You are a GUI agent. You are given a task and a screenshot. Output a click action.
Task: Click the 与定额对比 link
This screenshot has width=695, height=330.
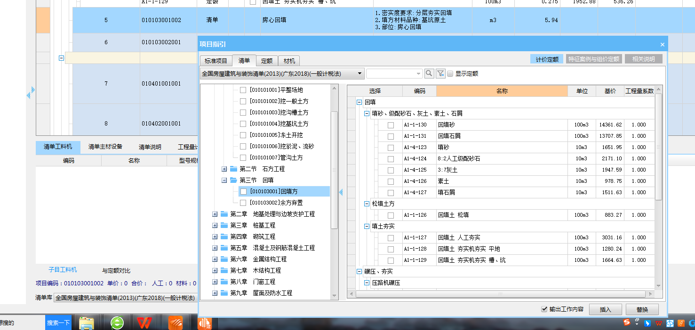click(116, 271)
